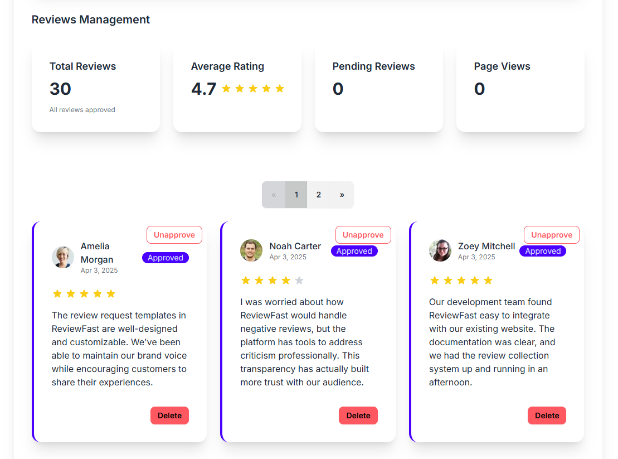Click Noah Carter's profile avatar
Screen dimensions: 618x459
pos(251,250)
